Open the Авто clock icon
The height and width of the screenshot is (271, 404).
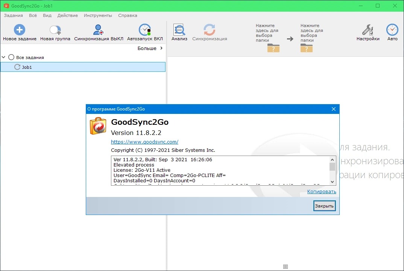coord(392,30)
